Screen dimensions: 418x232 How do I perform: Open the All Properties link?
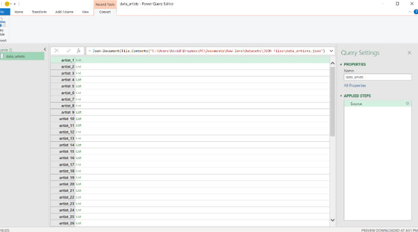coord(355,85)
